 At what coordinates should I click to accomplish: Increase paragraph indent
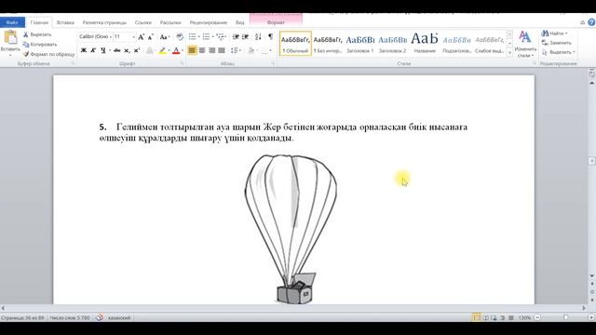pyautogui.click(x=246, y=37)
